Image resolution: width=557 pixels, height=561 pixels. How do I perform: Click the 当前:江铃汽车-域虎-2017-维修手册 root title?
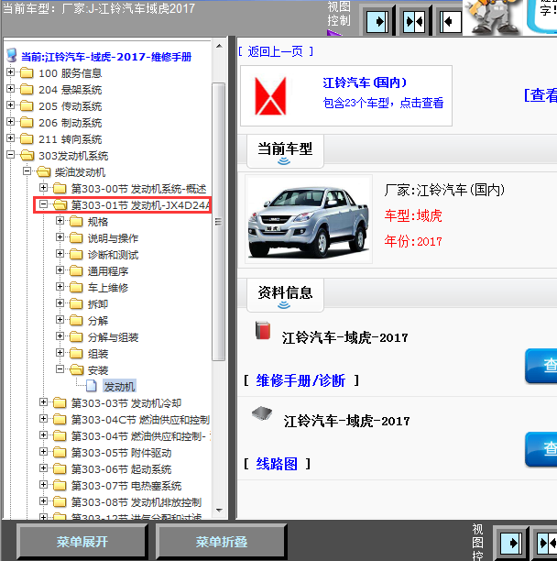(x=106, y=57)
